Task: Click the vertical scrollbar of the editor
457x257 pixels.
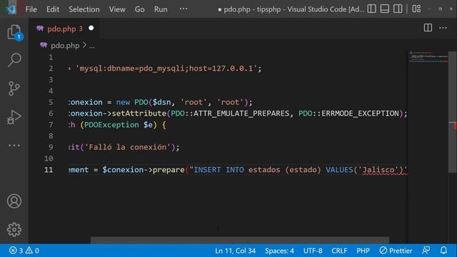Action: 452,112
